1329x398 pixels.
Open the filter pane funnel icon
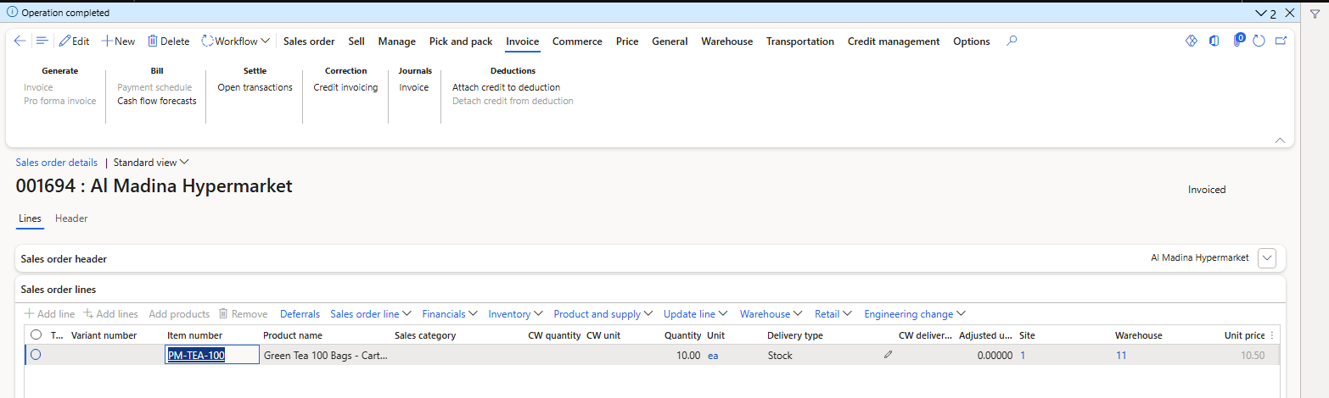[1315, 14]
